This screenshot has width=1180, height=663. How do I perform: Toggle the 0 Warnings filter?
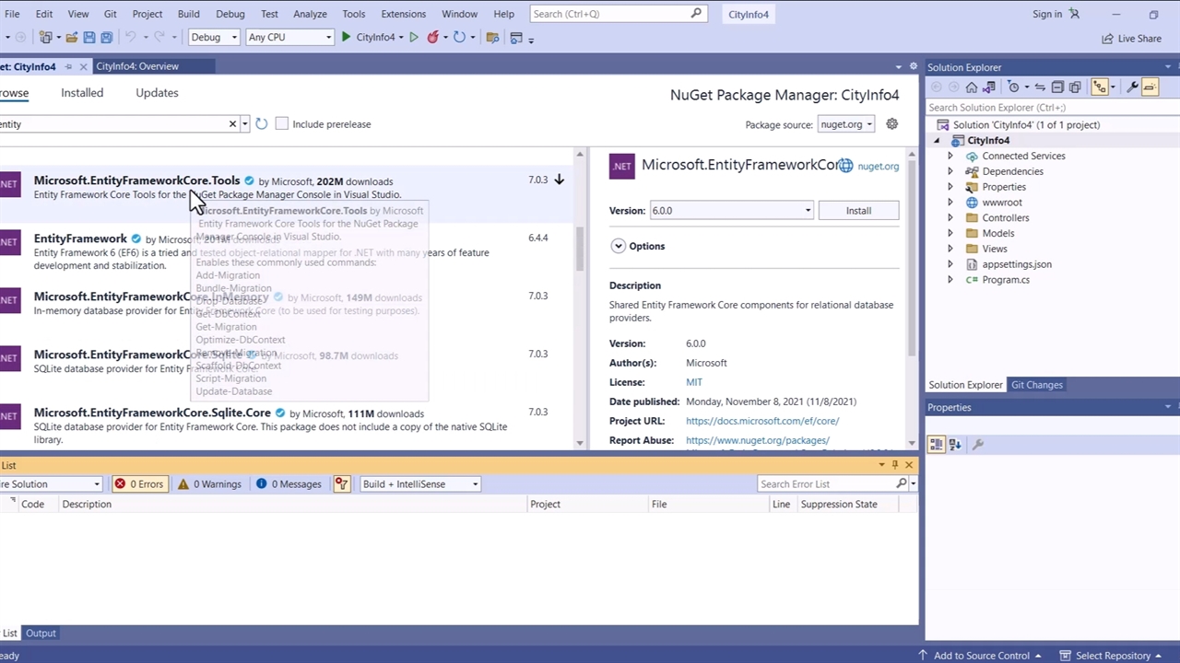point(209,484)
